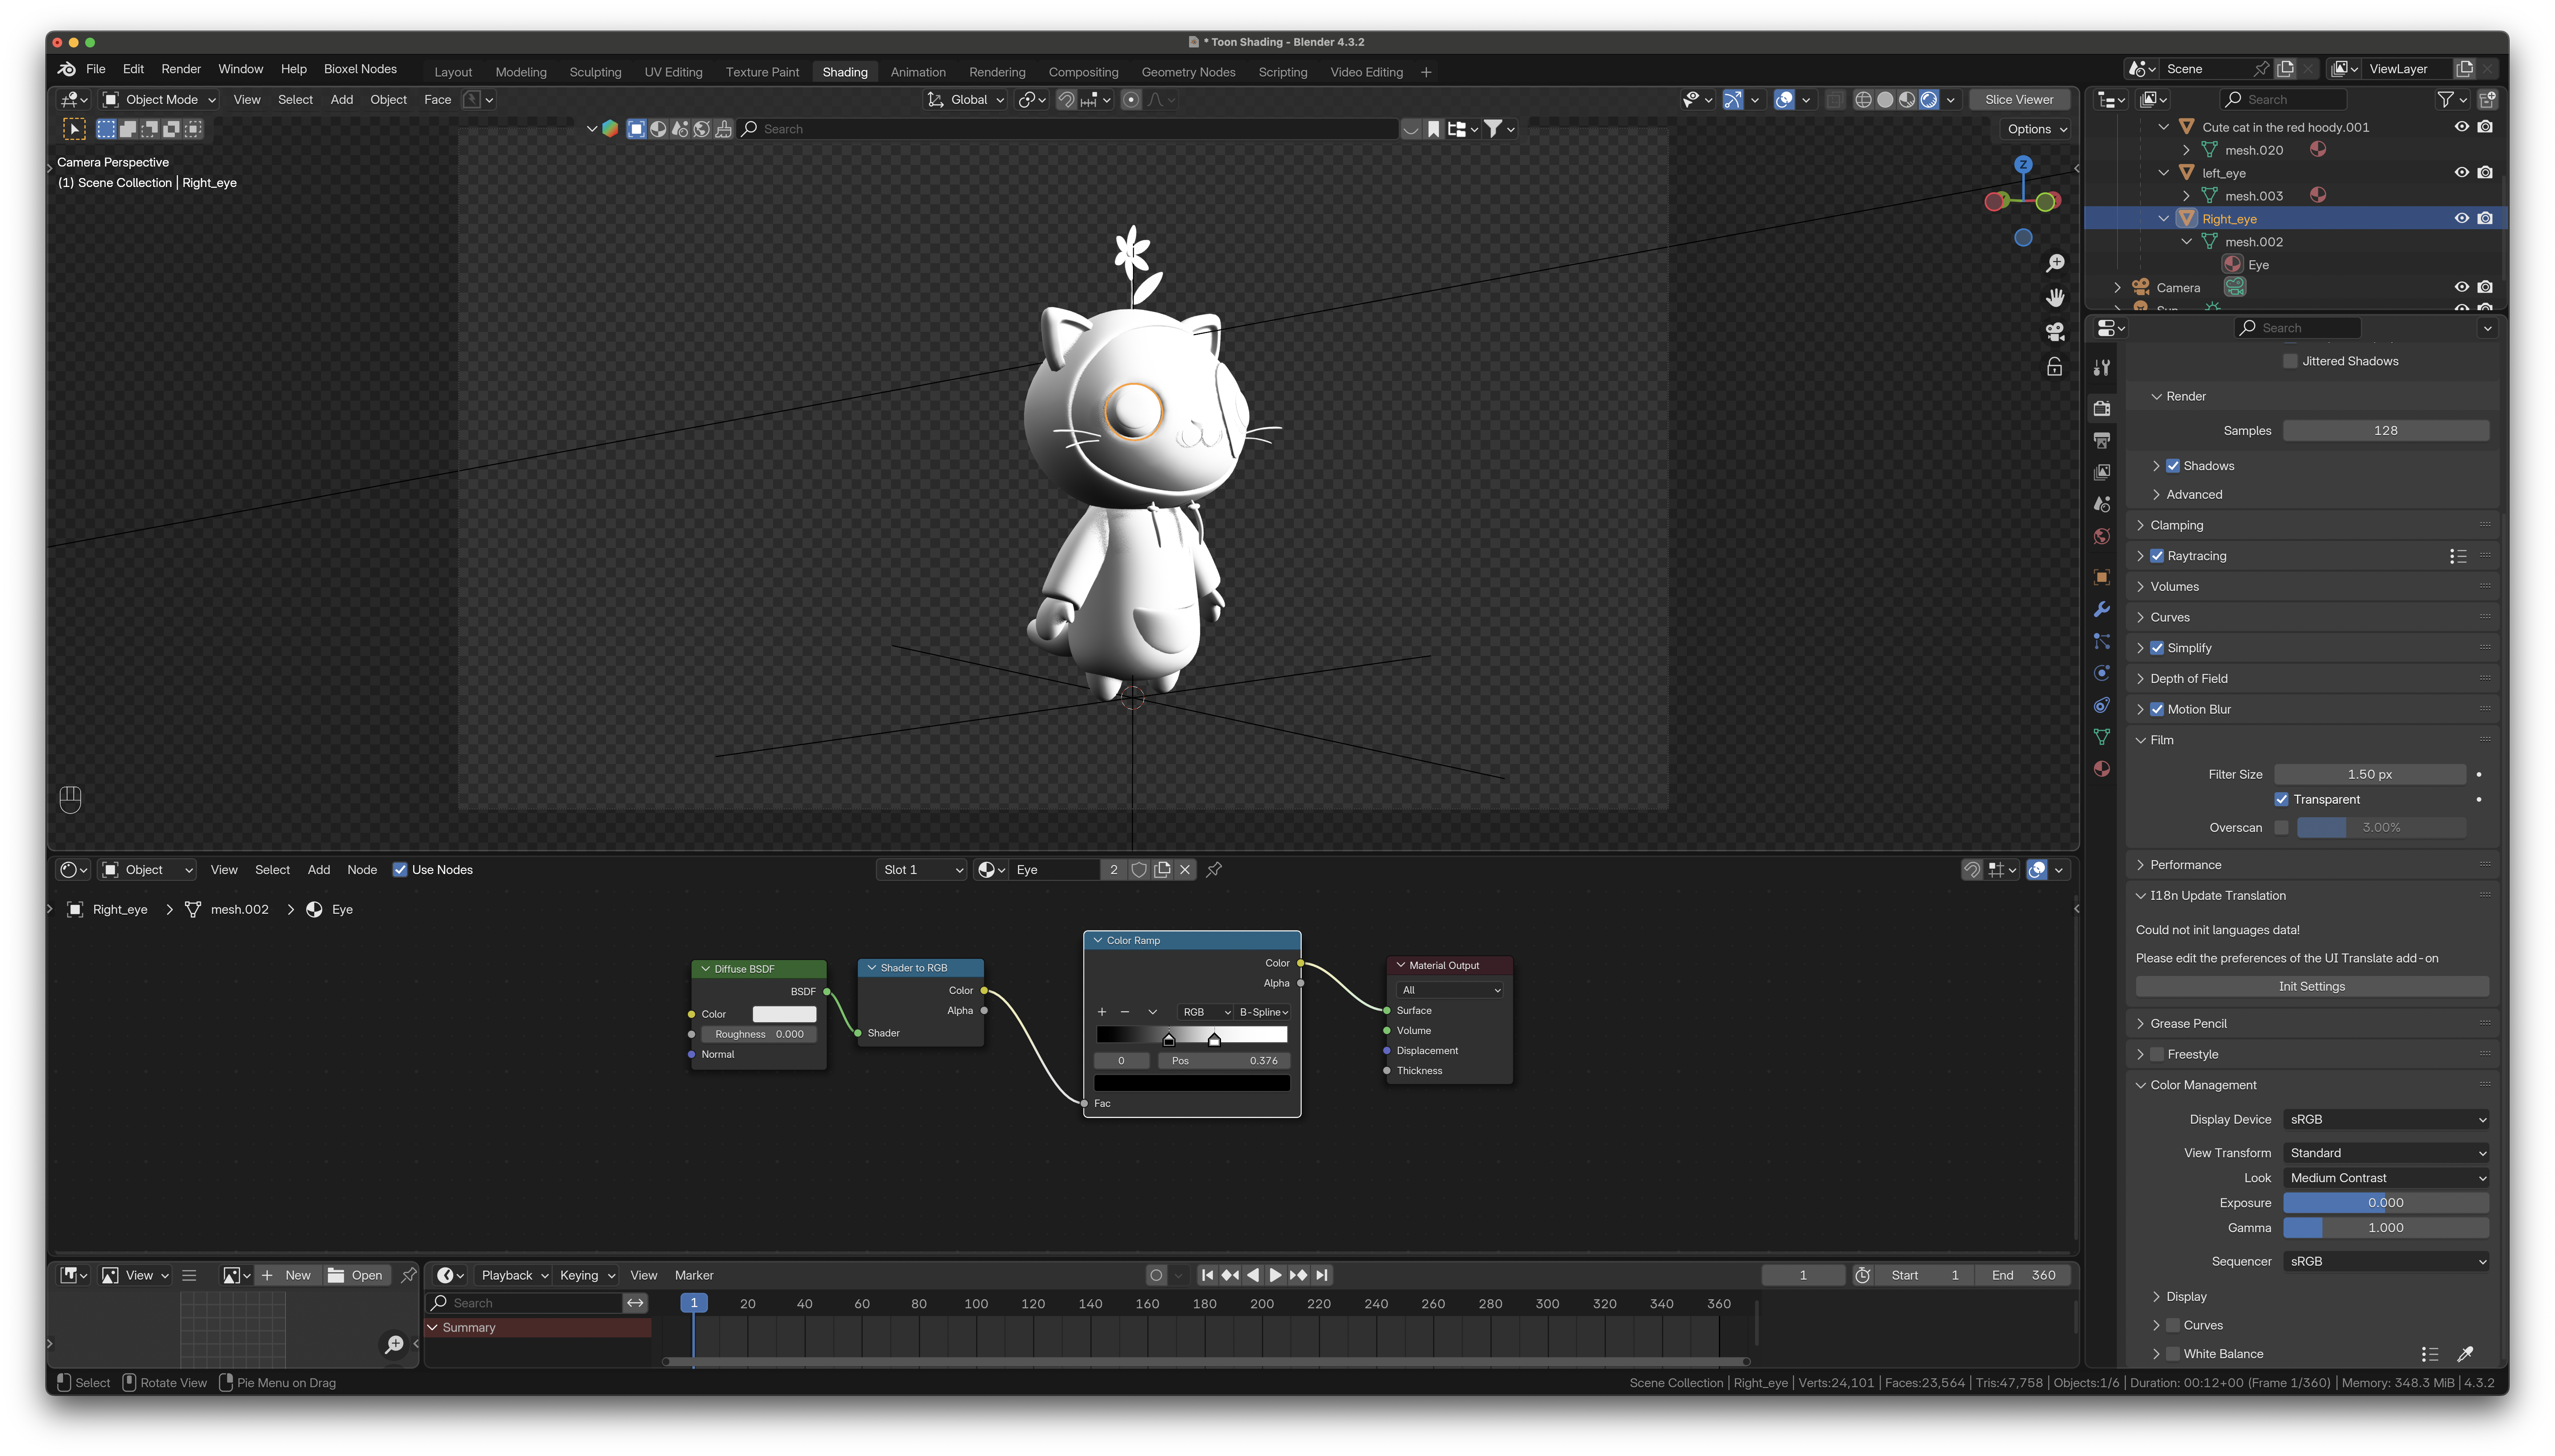Remove color stop with minus in Color Ramp
The height and width of the screenshot is (1456, 2555).
click(1124, 1012)
